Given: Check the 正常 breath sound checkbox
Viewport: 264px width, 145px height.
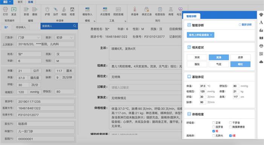Looking at the screenshot, I should point(214,123).
